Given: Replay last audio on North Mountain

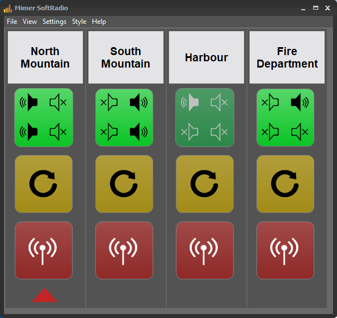Looking at the screenshot, I should [x=44, y=184].
